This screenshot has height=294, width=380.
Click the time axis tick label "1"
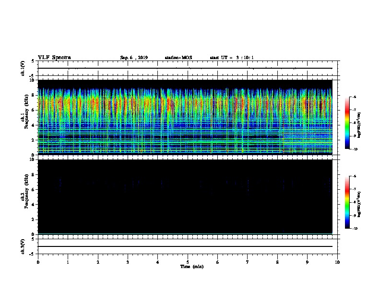68,262
